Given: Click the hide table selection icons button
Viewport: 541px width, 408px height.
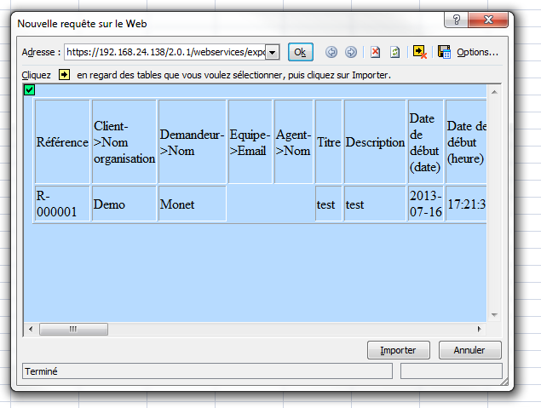Looking at the screenshot, I should tap(419, 53).
